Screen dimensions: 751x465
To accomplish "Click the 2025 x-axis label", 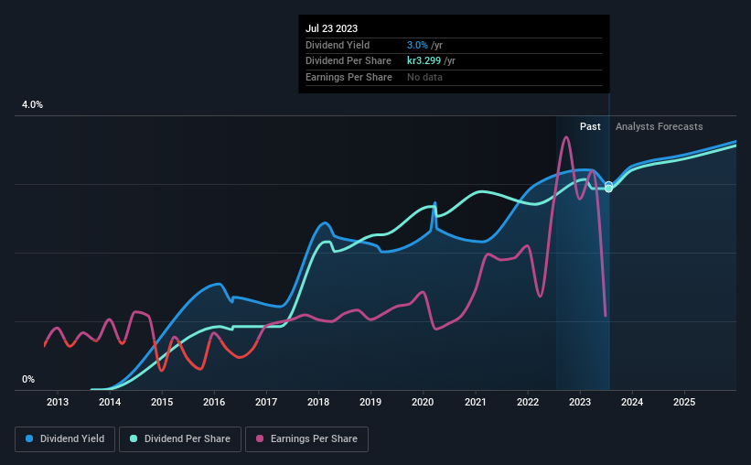I will click(684, 402).
